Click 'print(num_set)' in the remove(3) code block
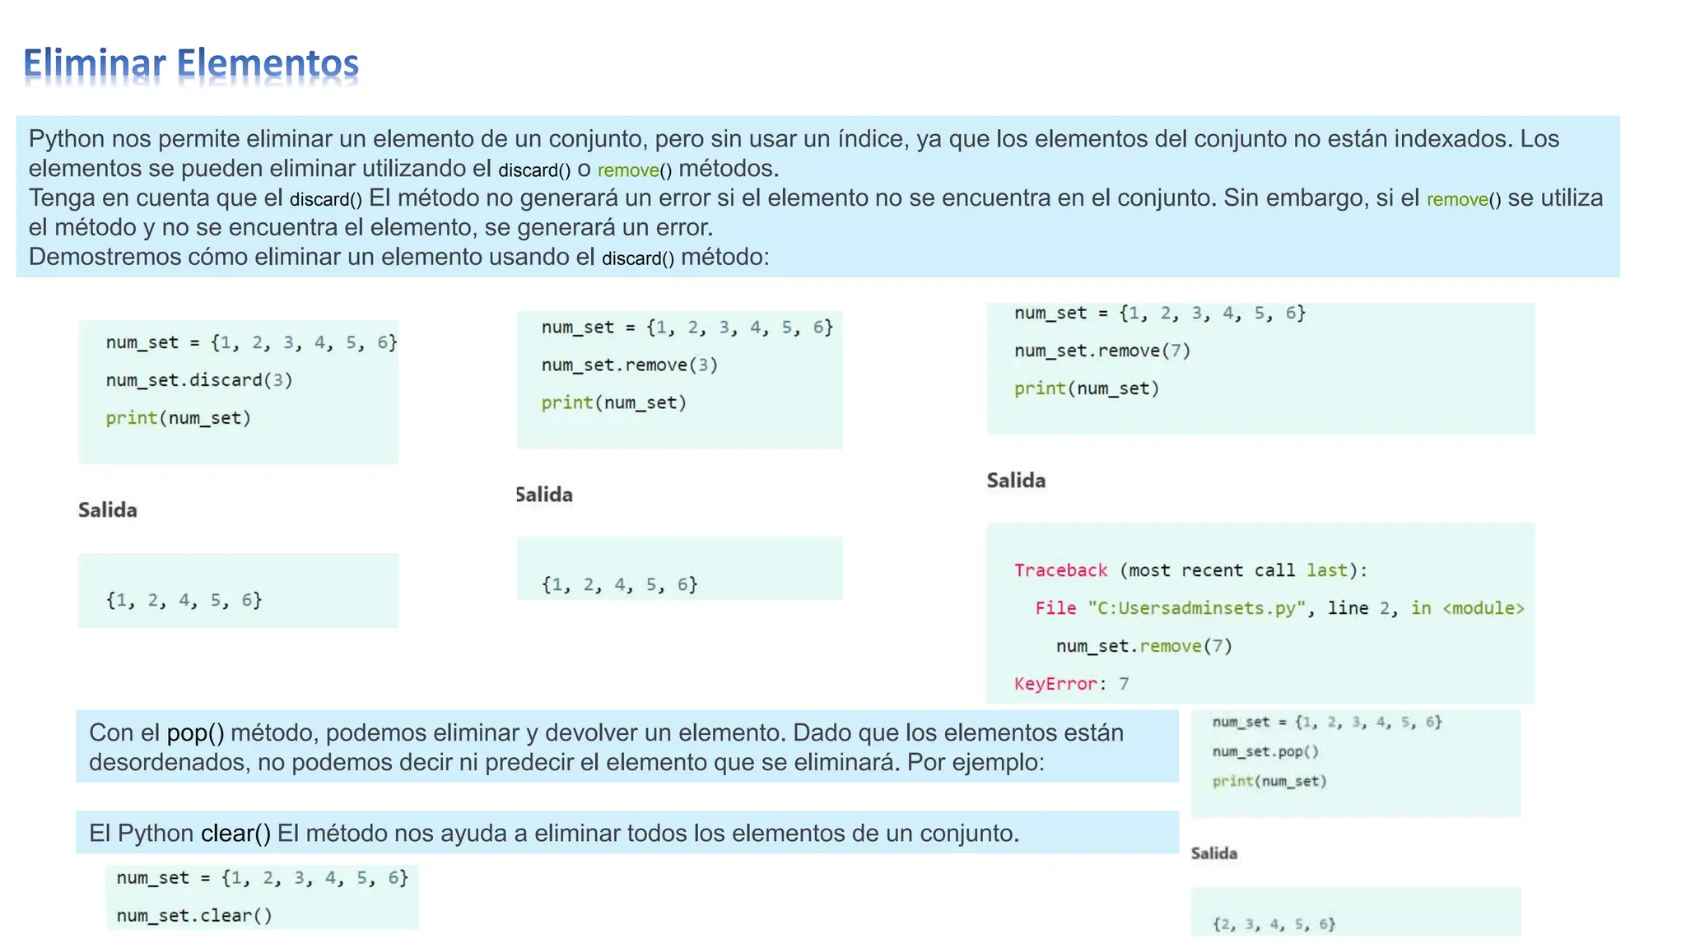This screenshot has width=1686, height=948. 613,403
